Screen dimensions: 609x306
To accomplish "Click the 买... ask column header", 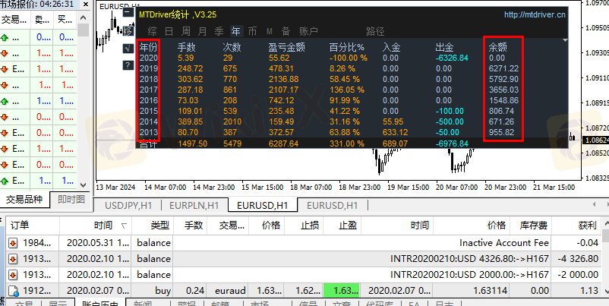I will click(x=65, y=19).
